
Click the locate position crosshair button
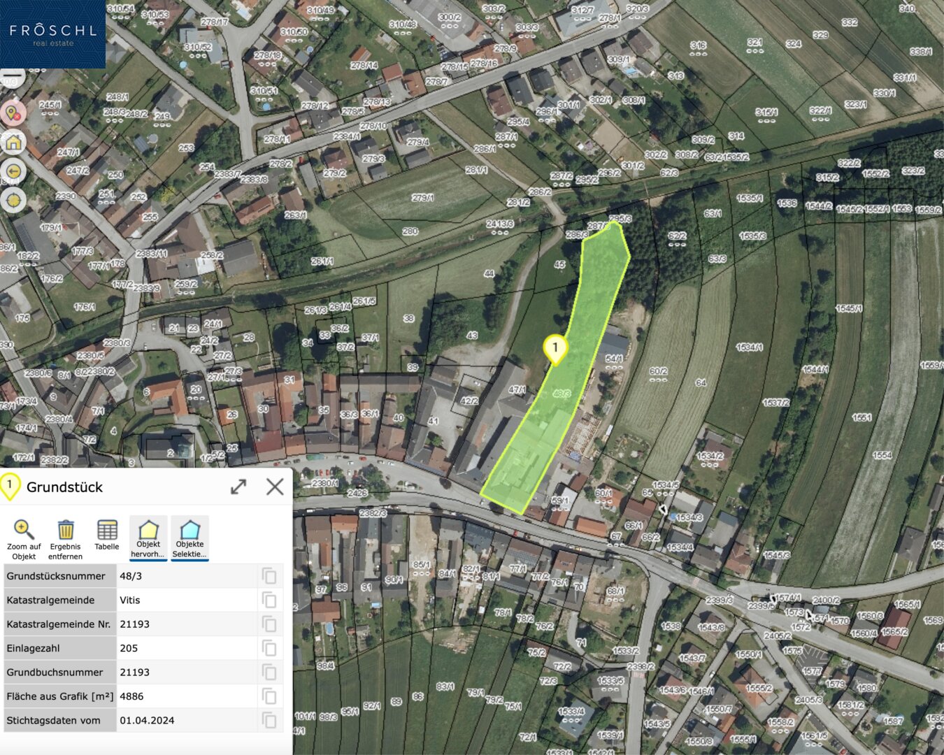click(x=13, y=201)
